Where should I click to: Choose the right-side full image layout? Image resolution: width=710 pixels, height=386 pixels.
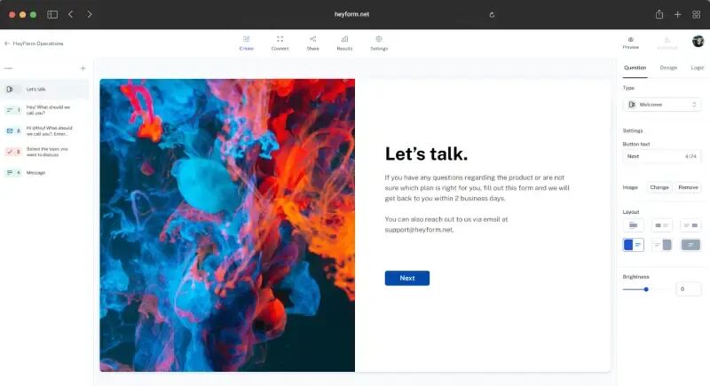[x=661, y=245]
